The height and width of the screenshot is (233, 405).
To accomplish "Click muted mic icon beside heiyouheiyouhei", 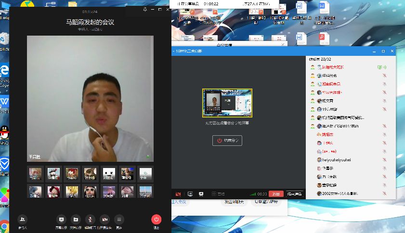I will pyautogui.click(x=384, y=160).
